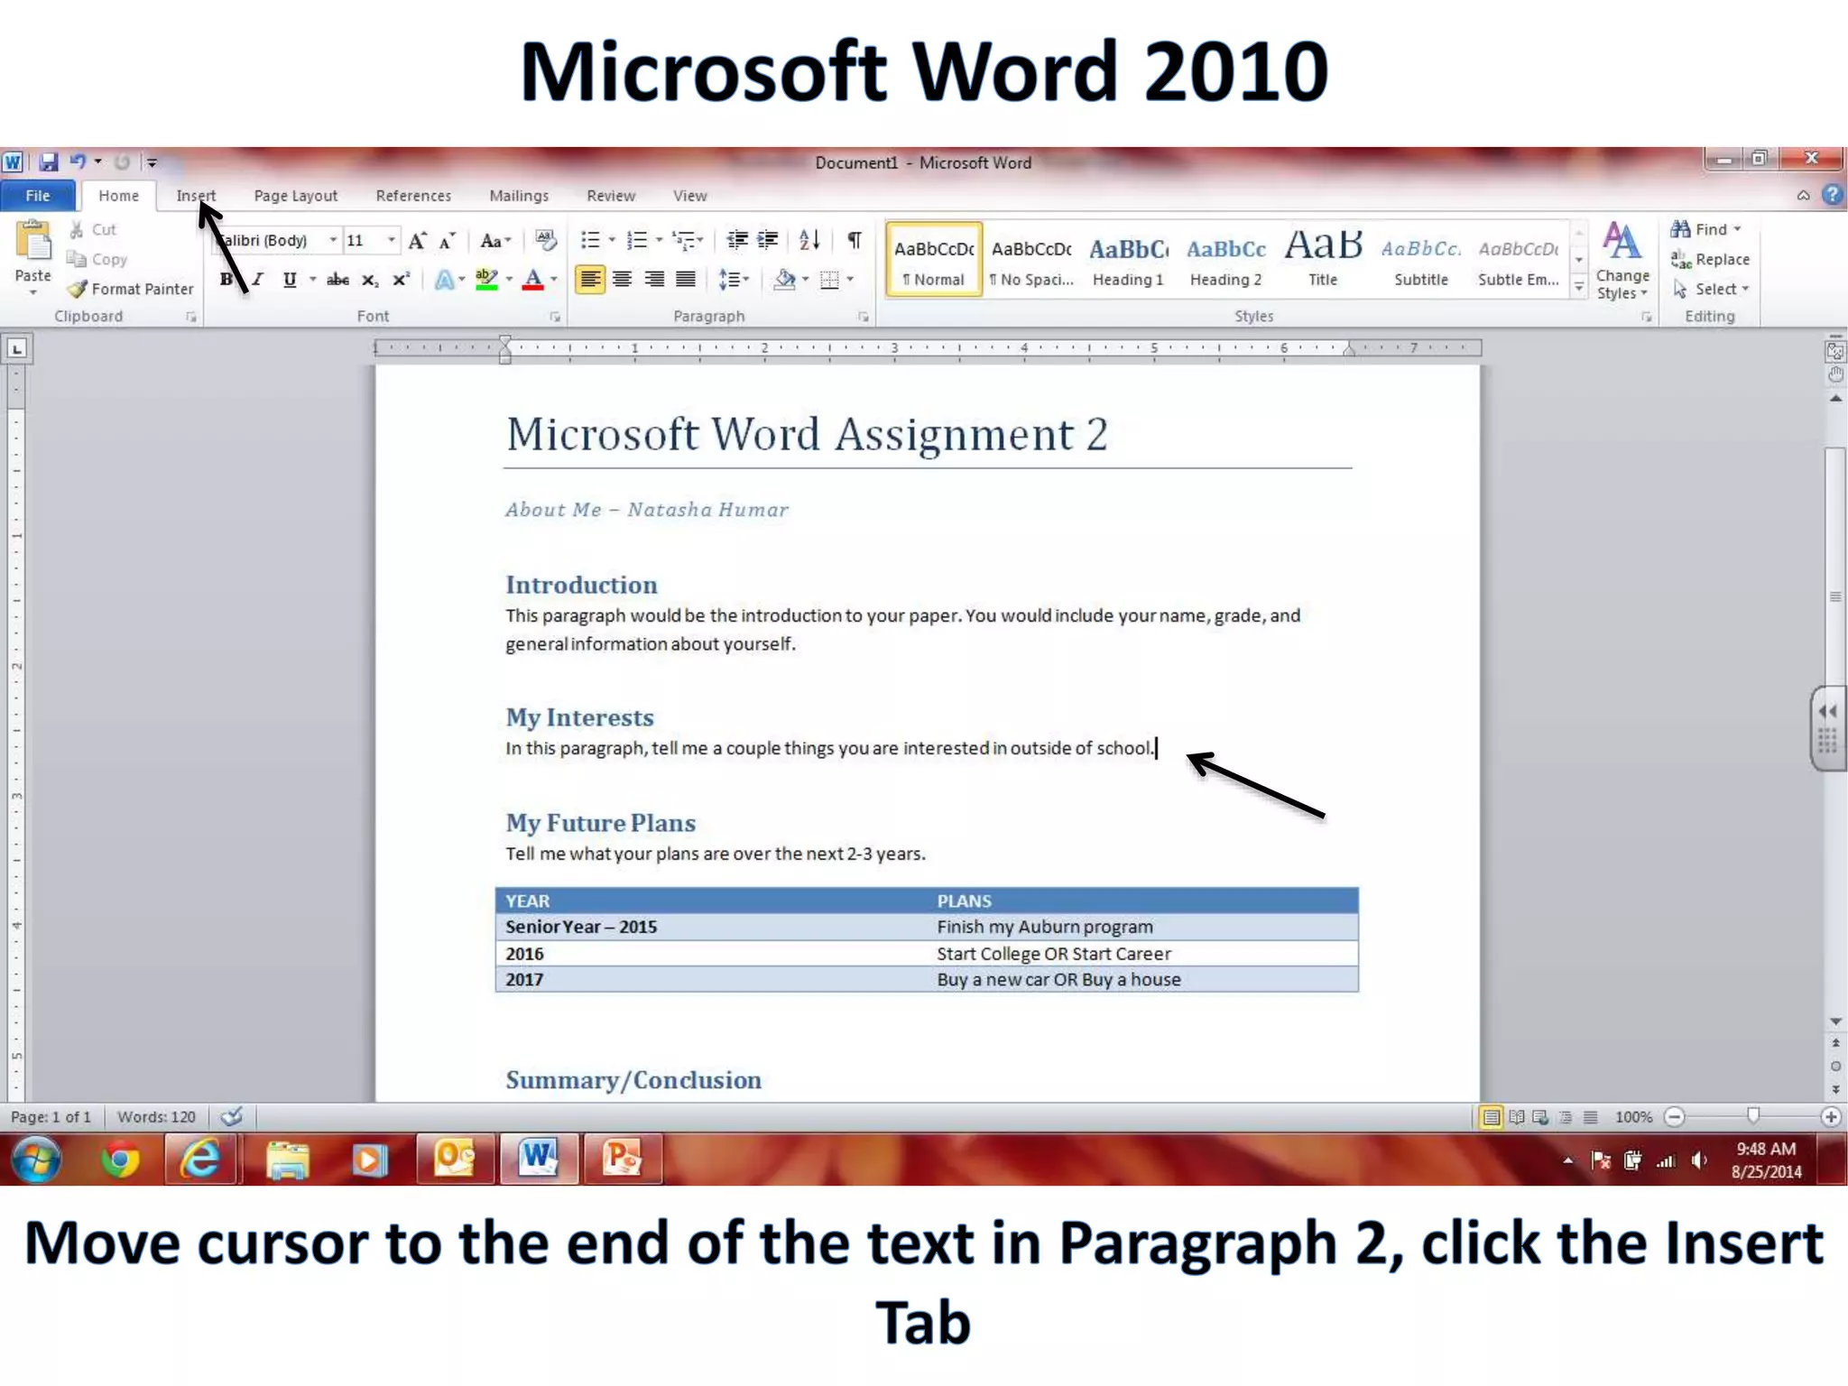1848x1386 pixels.
Task: Click the Decrease Indent icon
Action: click(x=737, y=240)
